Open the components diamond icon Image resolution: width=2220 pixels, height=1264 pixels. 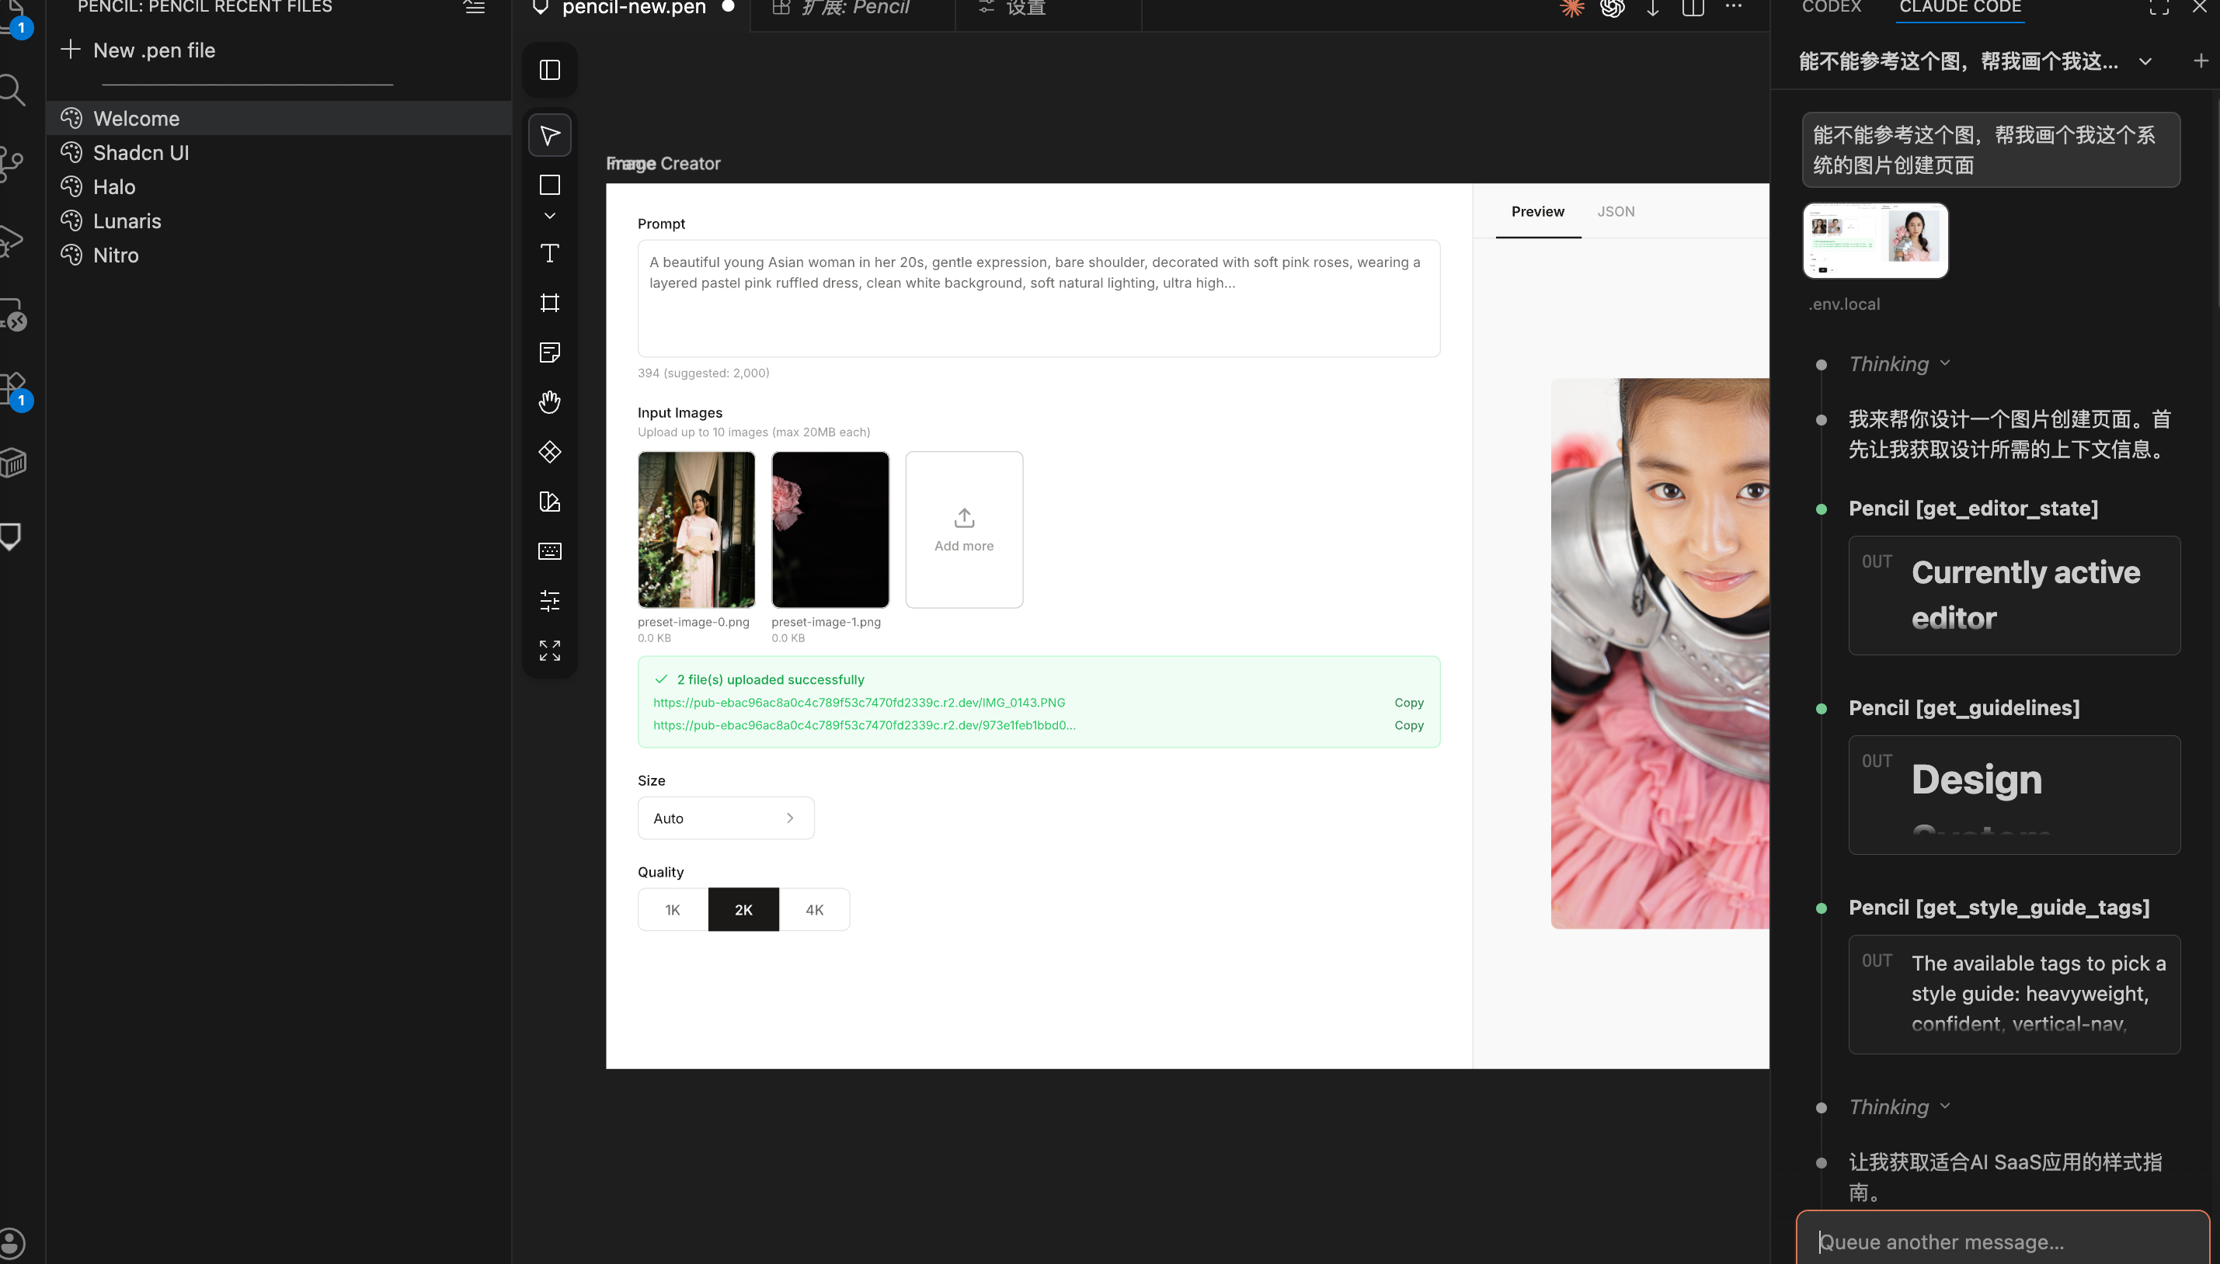[549, 451]
